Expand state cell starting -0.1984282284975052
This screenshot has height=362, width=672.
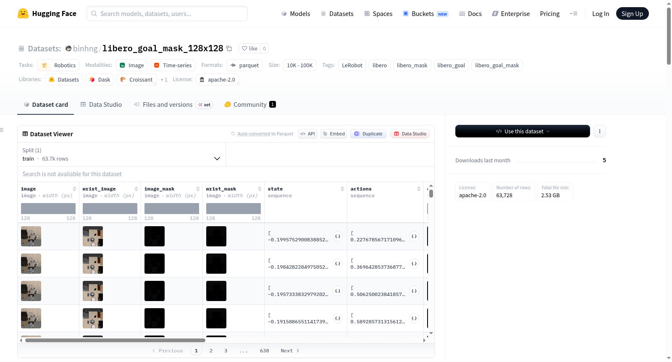point(338,264)
